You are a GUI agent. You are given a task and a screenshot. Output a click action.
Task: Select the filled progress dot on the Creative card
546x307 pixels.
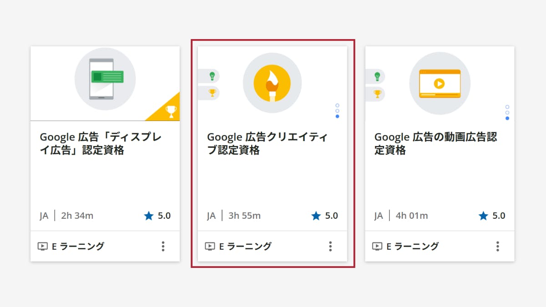point(337,116)
